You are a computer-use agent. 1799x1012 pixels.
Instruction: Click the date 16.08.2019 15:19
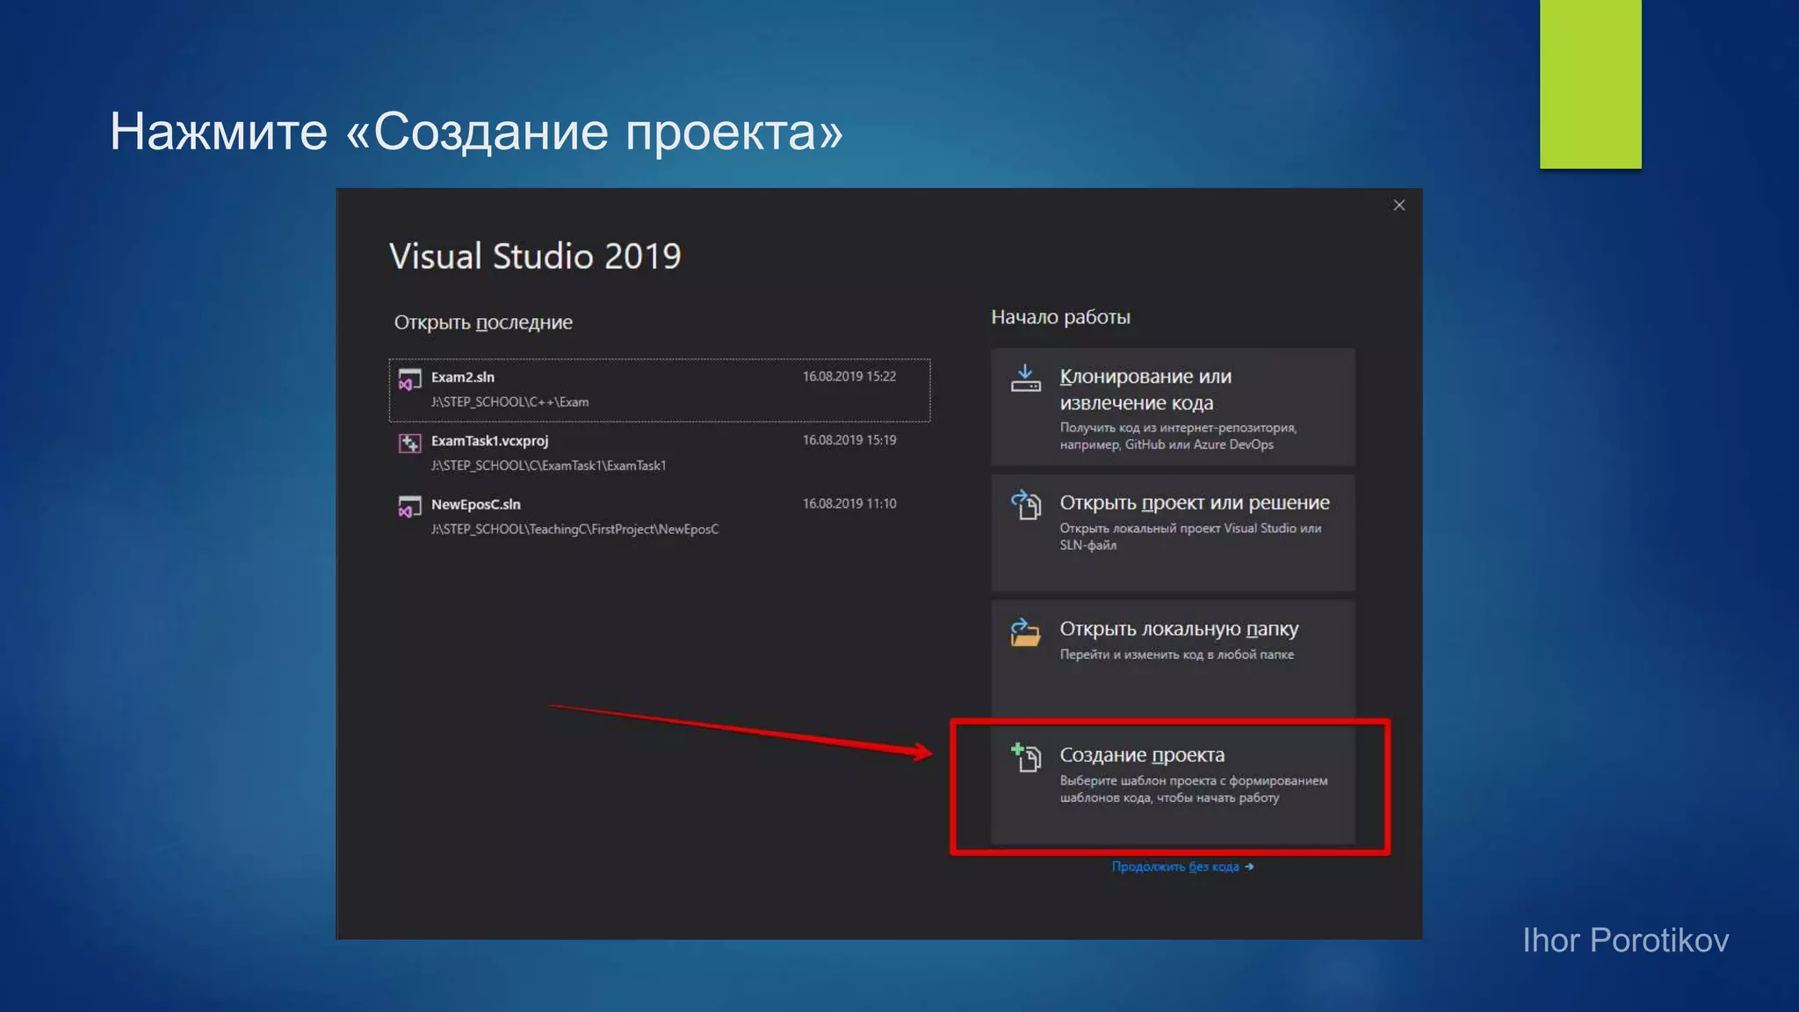(x=849, y=440)
